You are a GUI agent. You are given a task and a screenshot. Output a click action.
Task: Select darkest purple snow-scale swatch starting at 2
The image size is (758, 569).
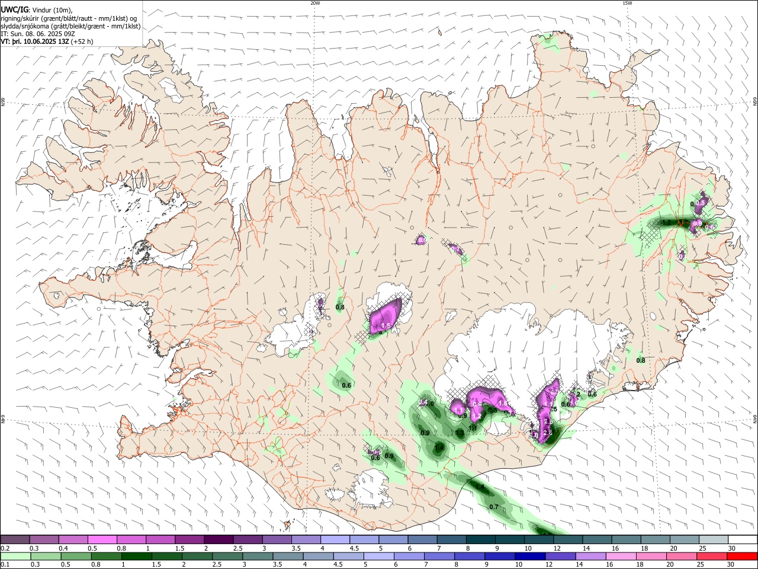219,539
